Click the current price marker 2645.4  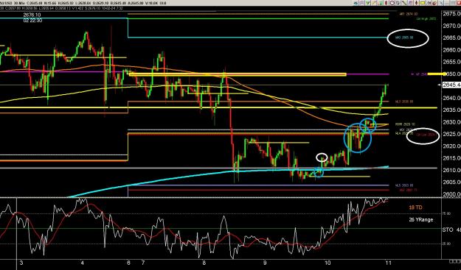[x=451, y=85]
